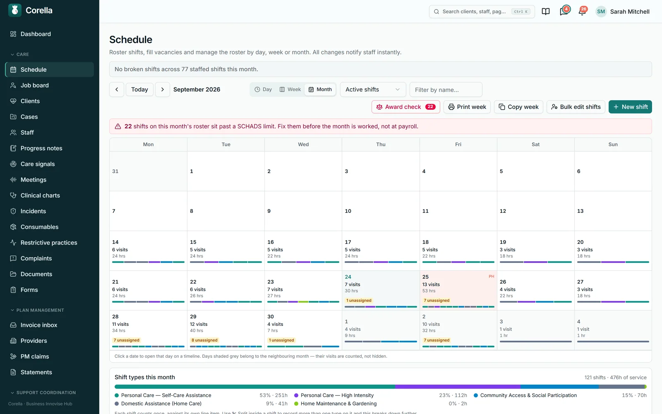The height and width of the screenshot is (414, 662).
Task: Open PM claims in sidebar
Action: [x=50, y=356]
